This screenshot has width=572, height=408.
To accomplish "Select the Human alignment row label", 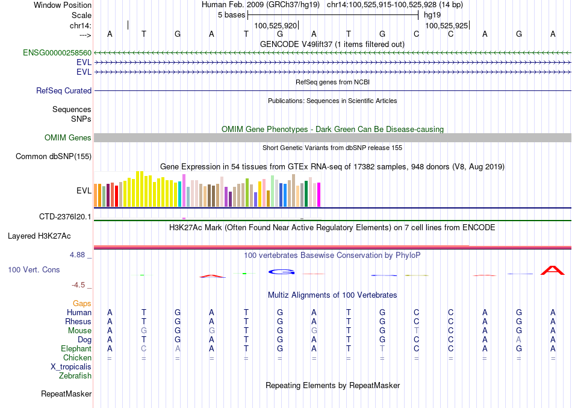I will coord(79,312).
